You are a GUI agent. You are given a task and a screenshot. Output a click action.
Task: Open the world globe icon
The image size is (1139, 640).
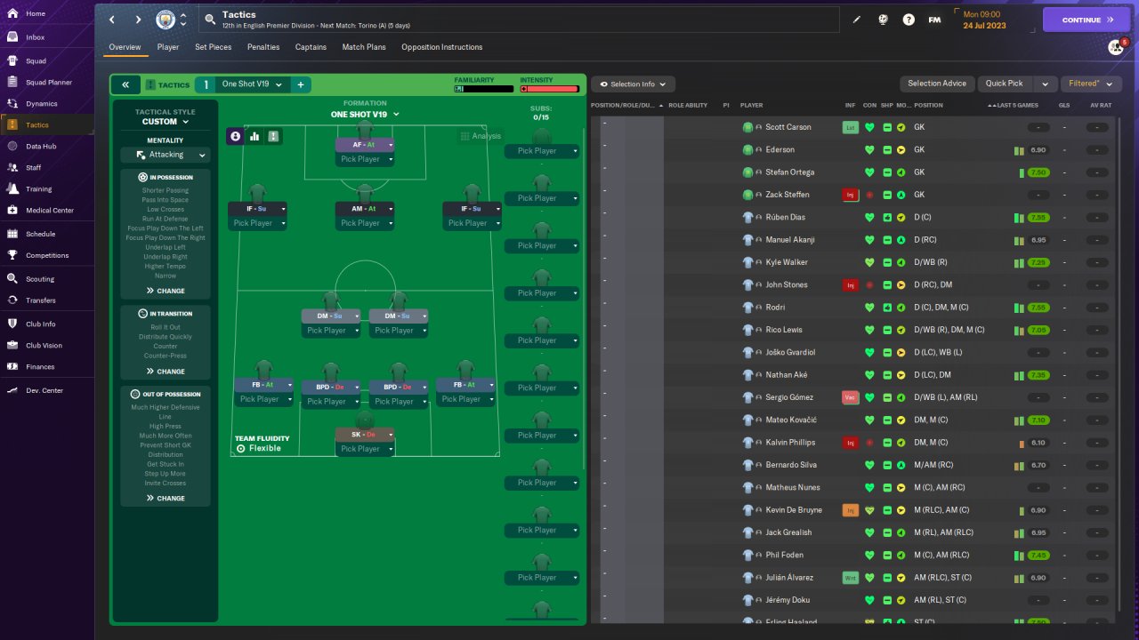click(x=883, y=20)
